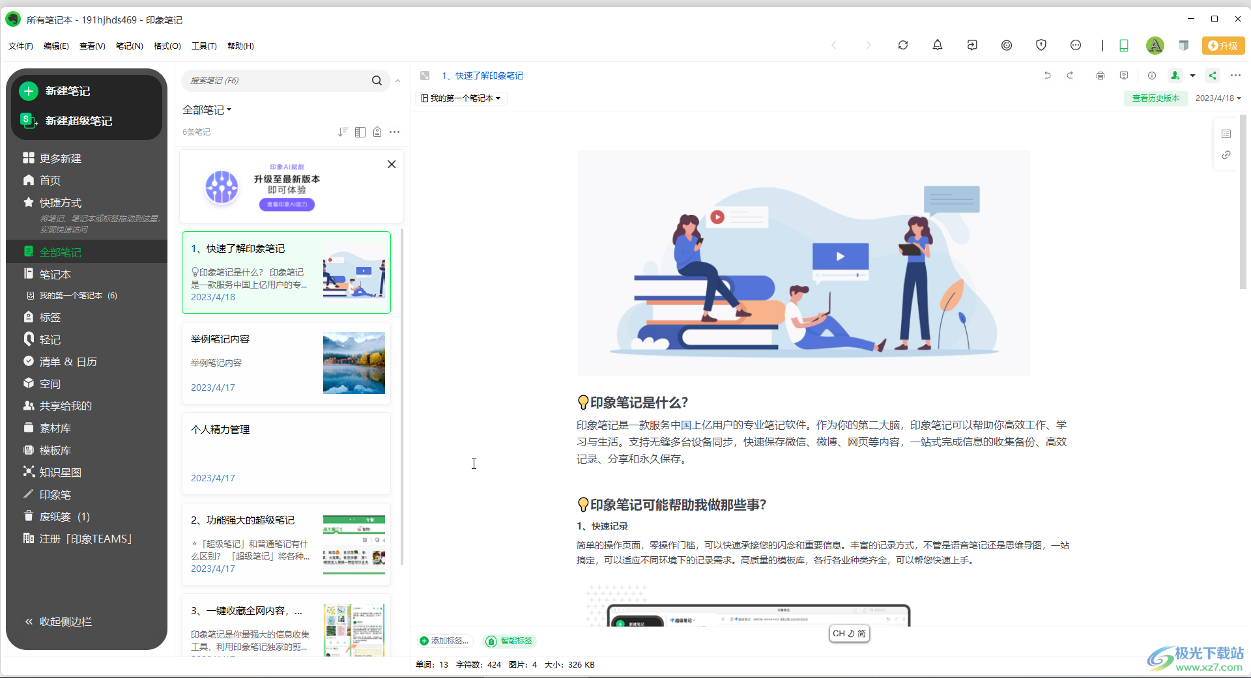Click the green mobile phone icon
Viewport: 1251px width, 678px height.
1124,45
